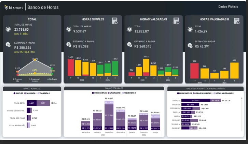The width and height of the screenshot is (248, 144).
Task: Click the bi smart logo
Action: point(13,7)
